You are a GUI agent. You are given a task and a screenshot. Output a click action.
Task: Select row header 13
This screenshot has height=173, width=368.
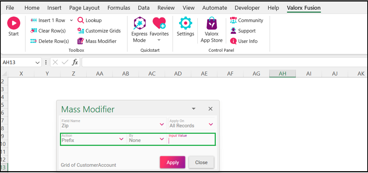click(3, 168)
